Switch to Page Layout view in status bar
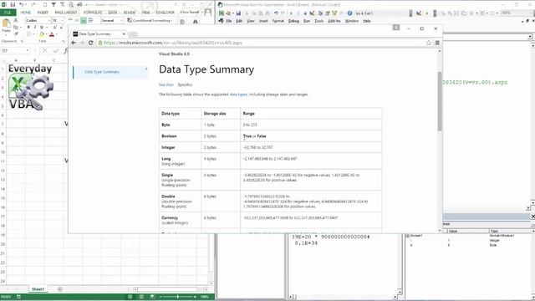The width and height of the screenshot is (535, 301). click(x=141, y=297)
